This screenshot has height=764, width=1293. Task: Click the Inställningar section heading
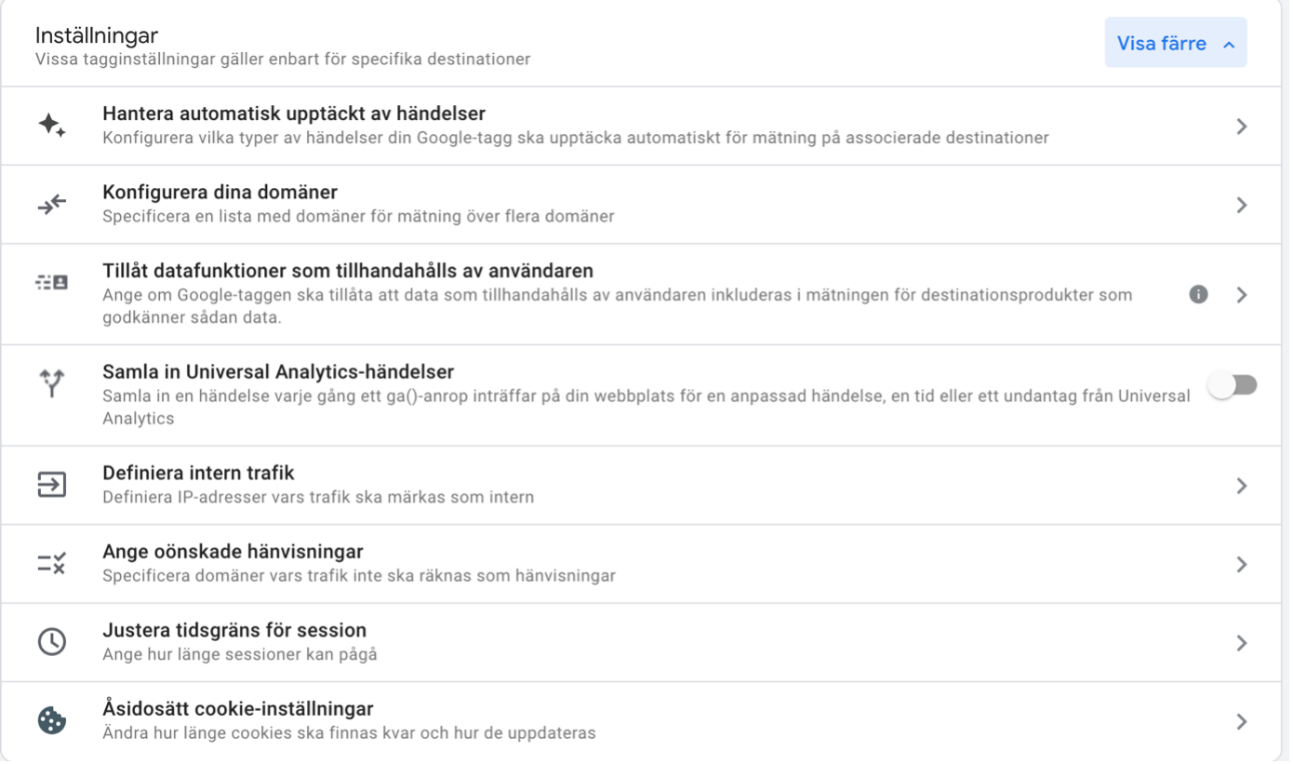(x=97, y=35)
